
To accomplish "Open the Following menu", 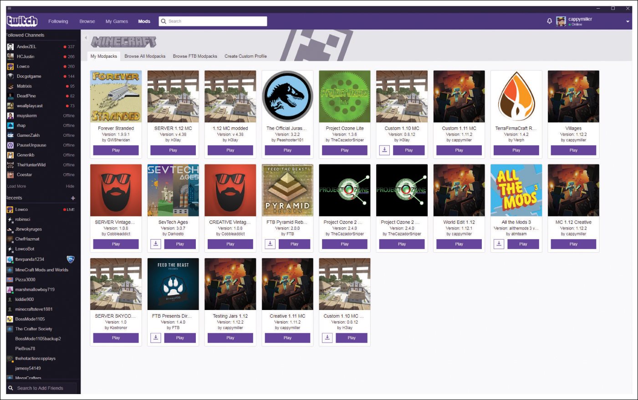I will (x=58, y=21).
